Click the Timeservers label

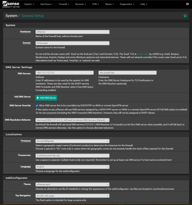coord(24,155)
